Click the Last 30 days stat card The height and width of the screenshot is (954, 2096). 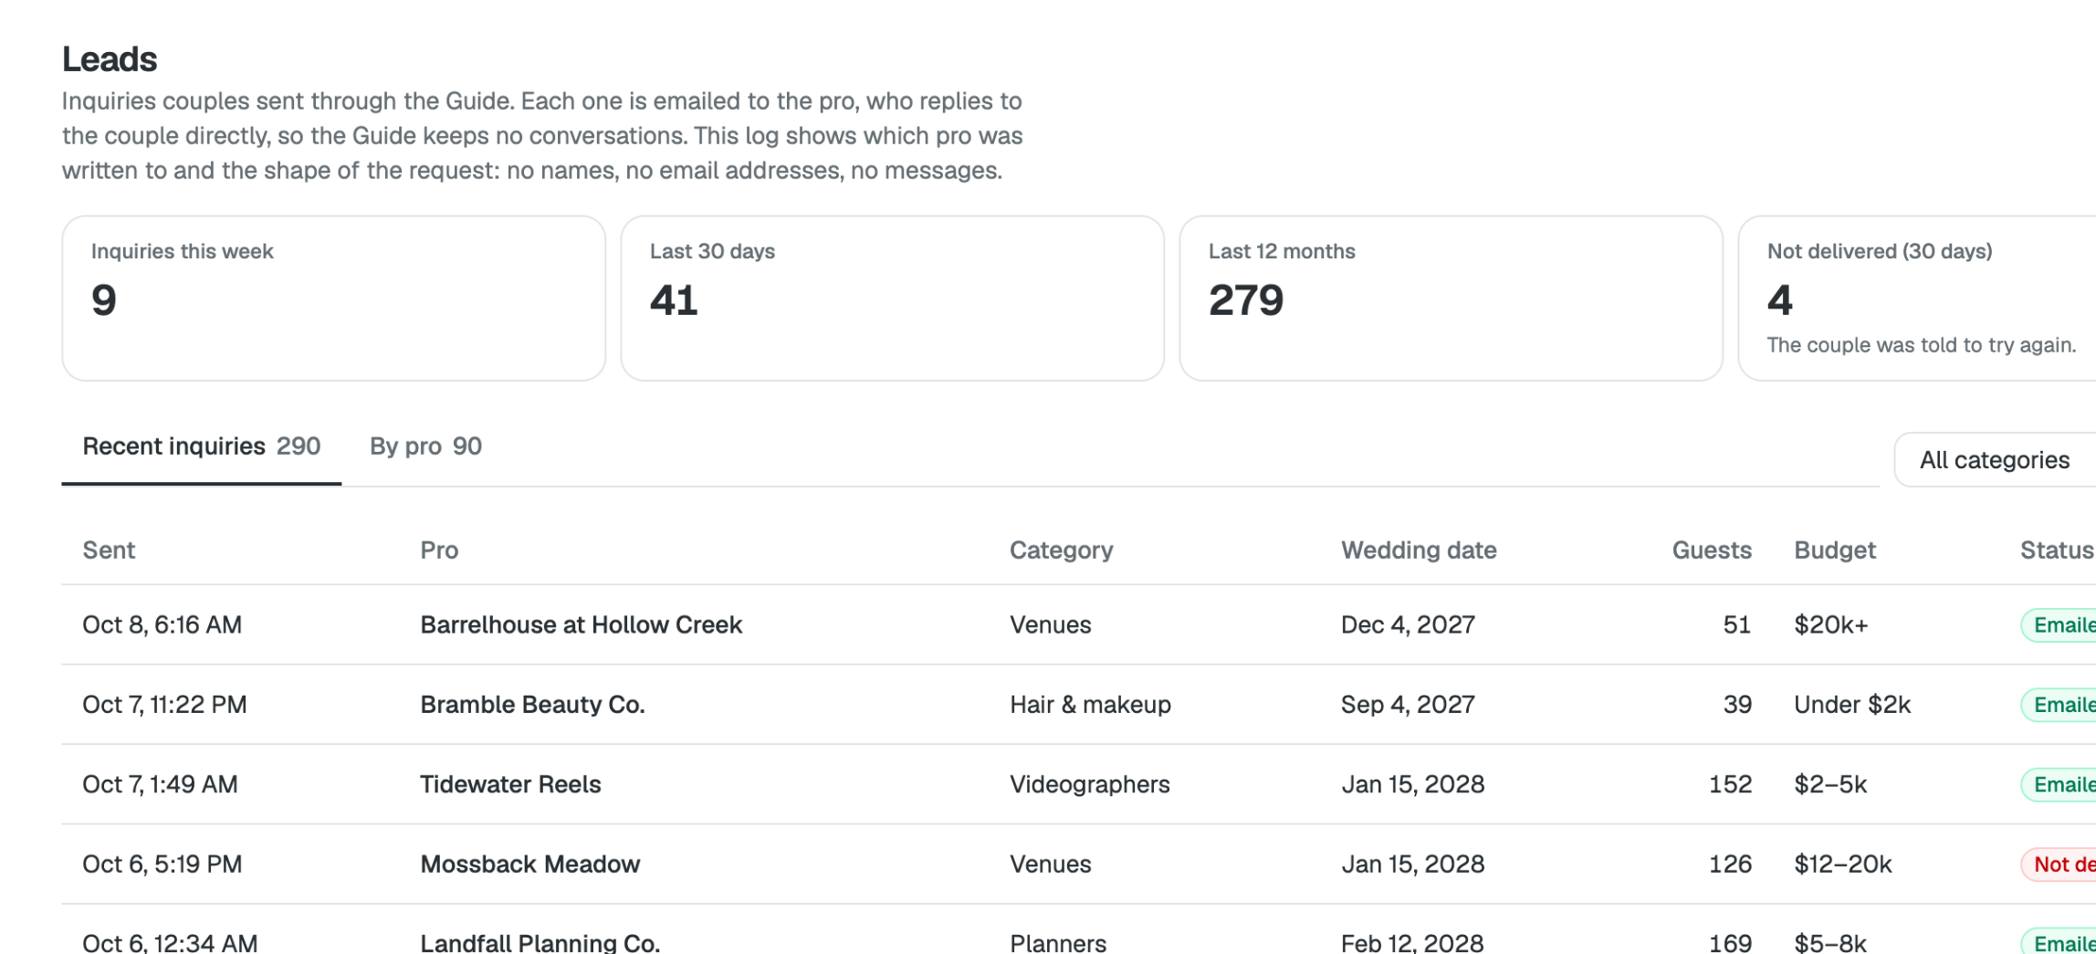[x=893, y=299]
